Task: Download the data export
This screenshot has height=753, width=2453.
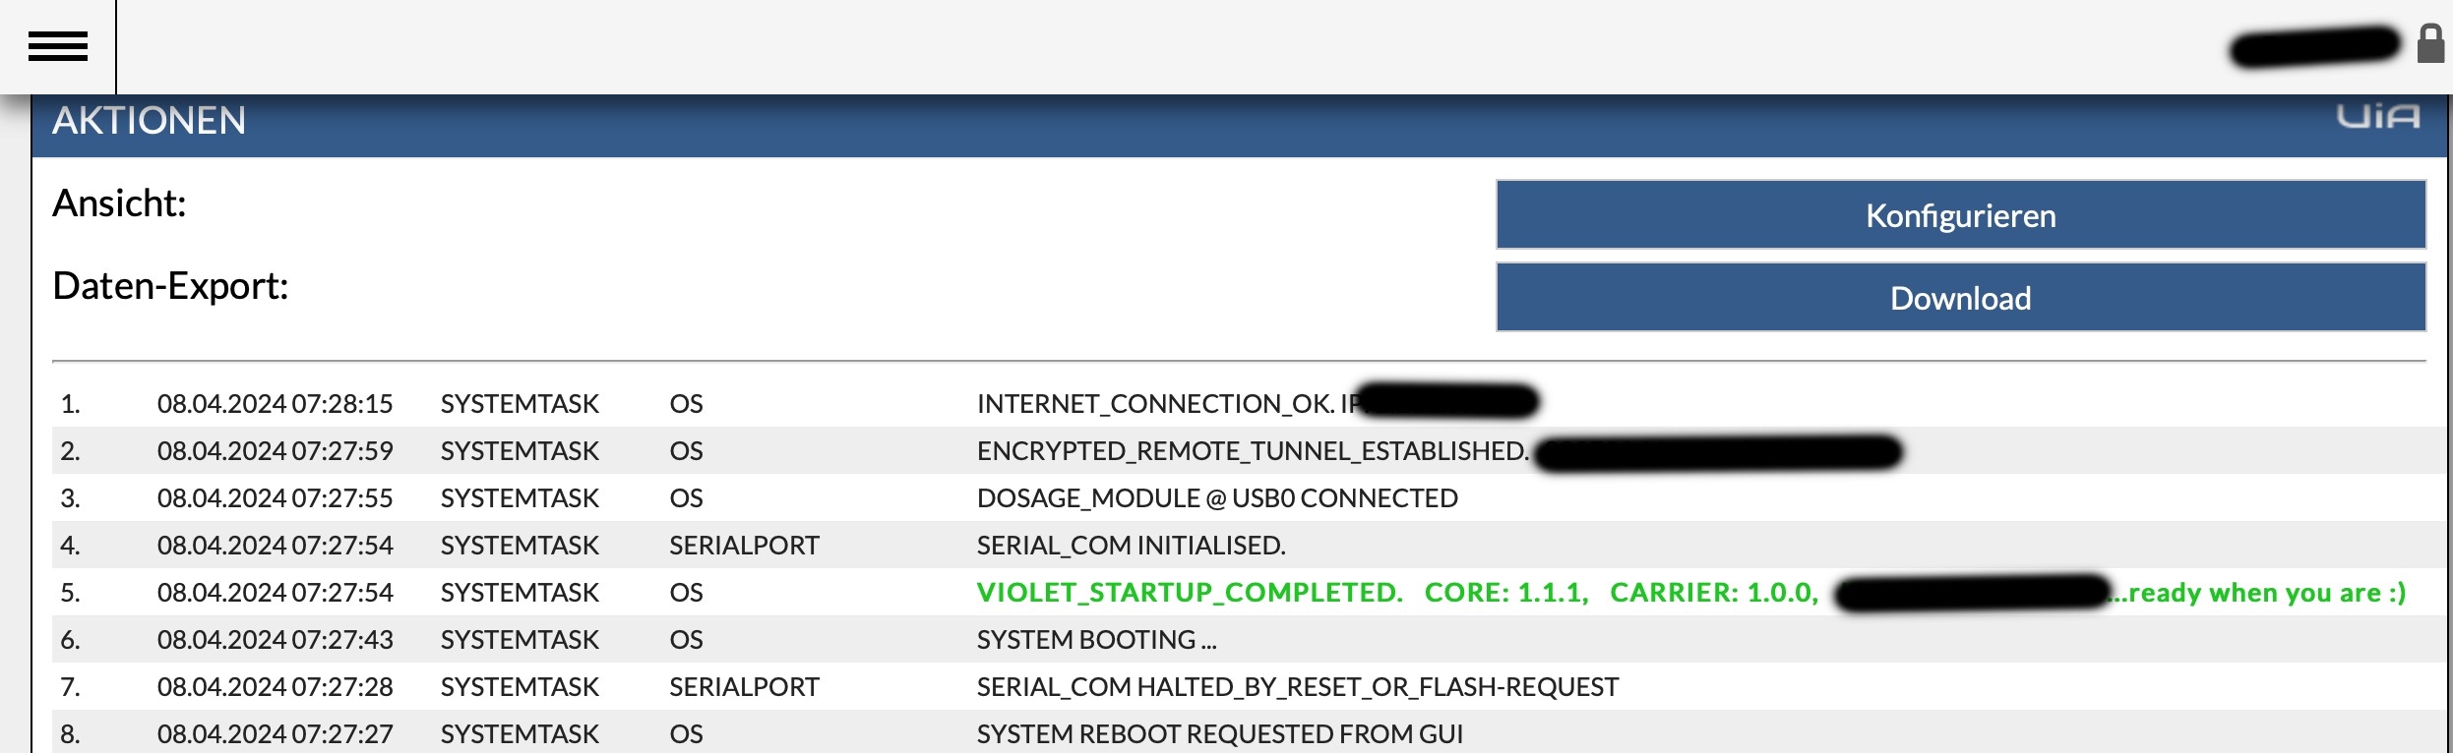Action: click(x=1961, y=297)
